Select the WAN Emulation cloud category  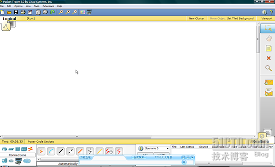[11, 161]
